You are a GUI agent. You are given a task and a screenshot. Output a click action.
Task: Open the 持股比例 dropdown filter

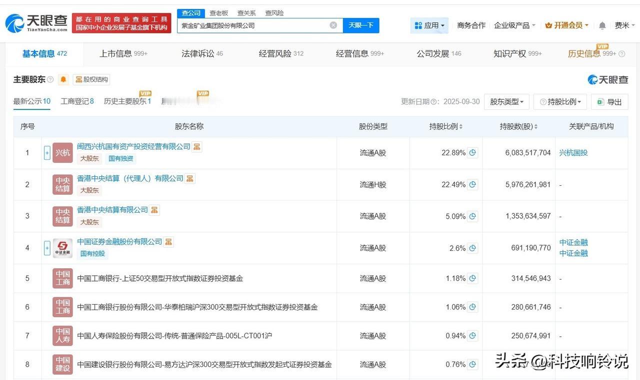coord(560,102)
